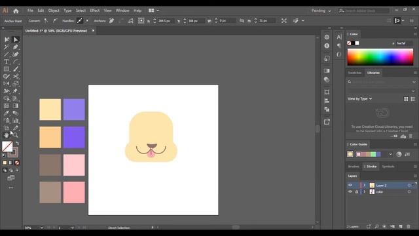This screenshot has width=419, height=236.
Task: Open the Align panel icon in dock
Action: pos(327,100)
